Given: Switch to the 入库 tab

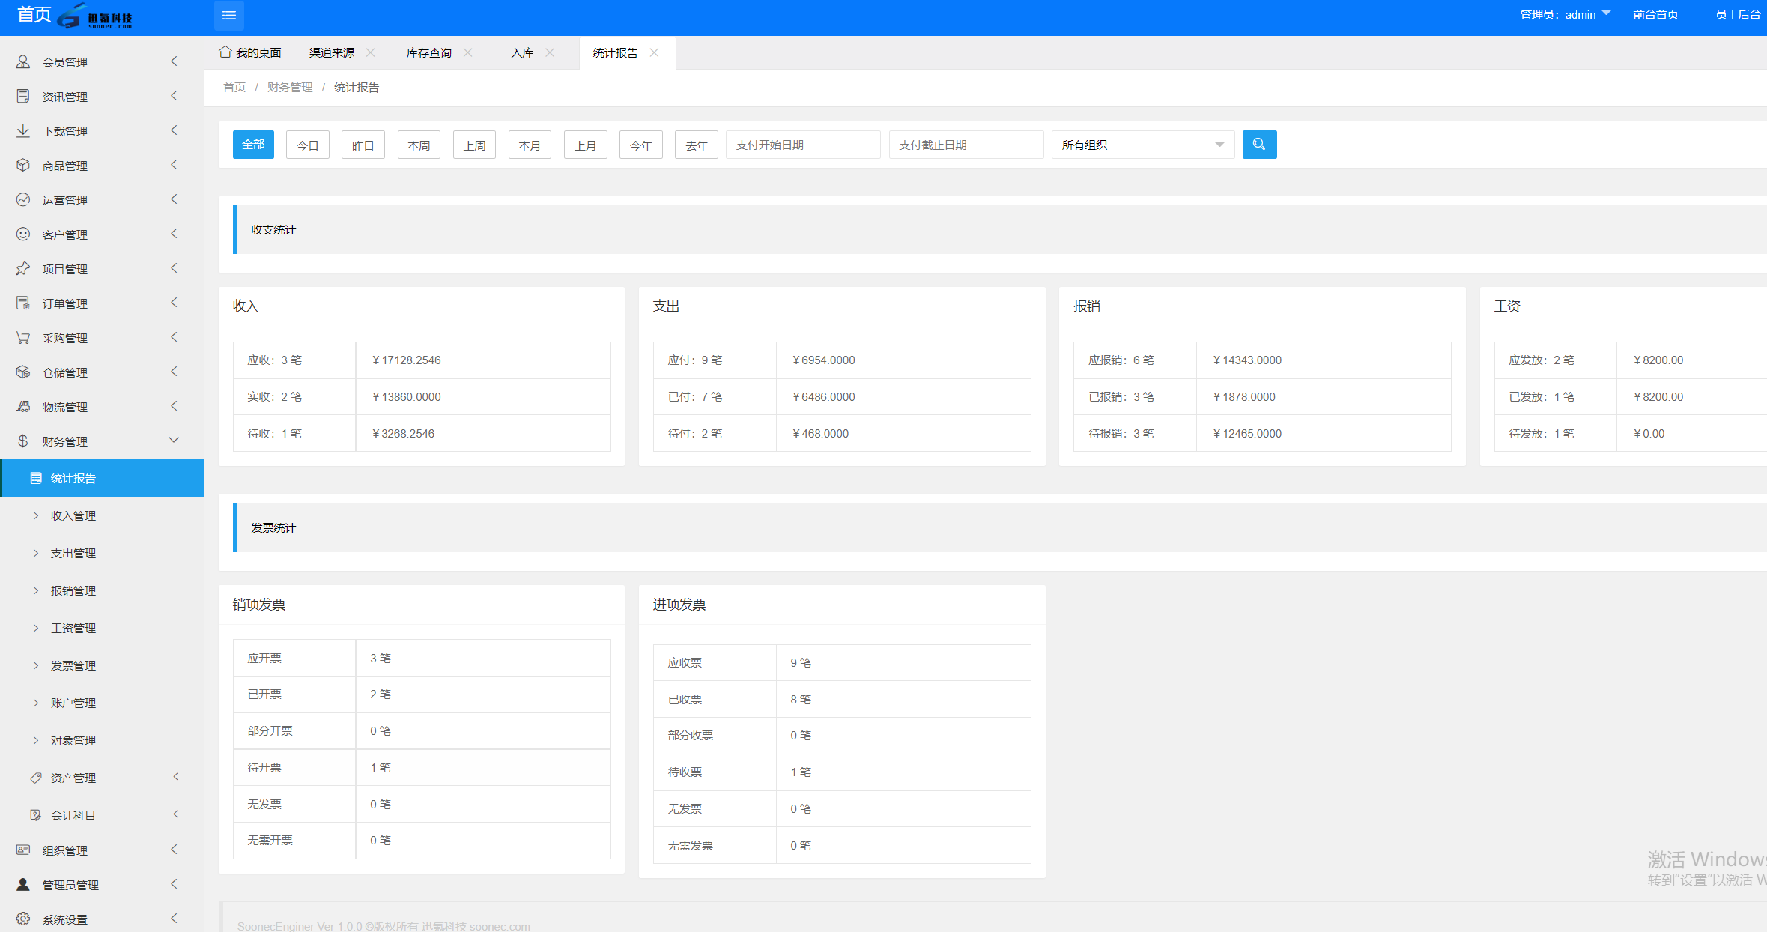Looking at the screenshot, I should (x=522, y=52).
